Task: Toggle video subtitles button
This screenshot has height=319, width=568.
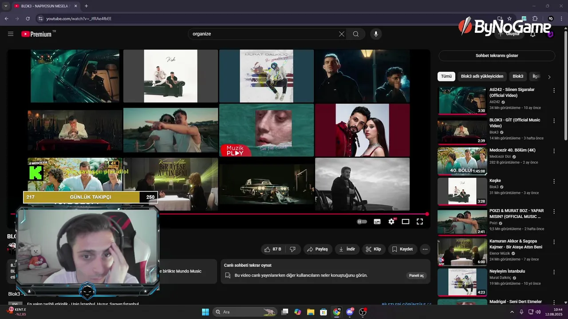Action: tap(377, 222)
